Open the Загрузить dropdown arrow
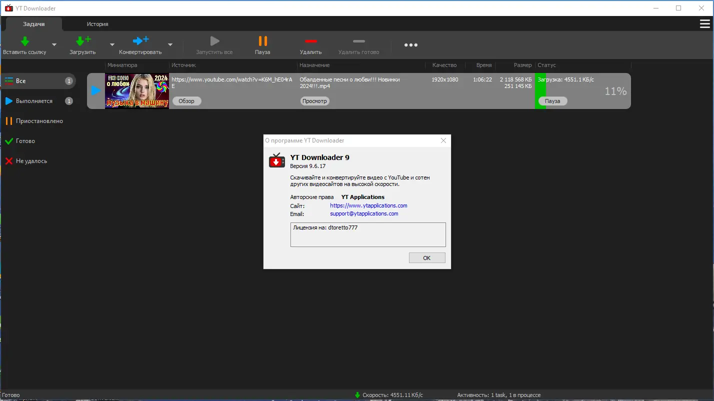714x401 pixels. (112, 44)
